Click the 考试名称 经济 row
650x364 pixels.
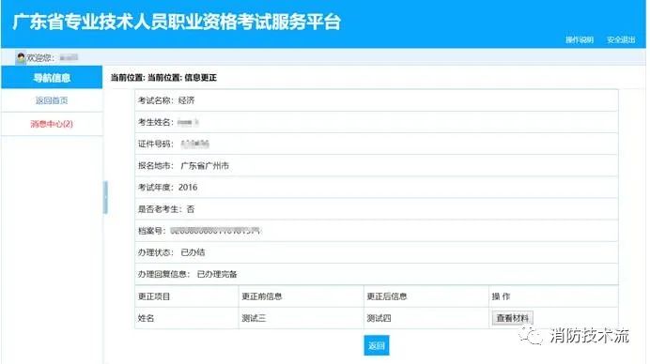377,100
